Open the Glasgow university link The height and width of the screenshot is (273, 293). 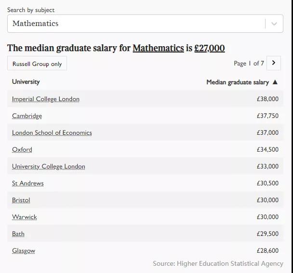[x=24, y=251]
